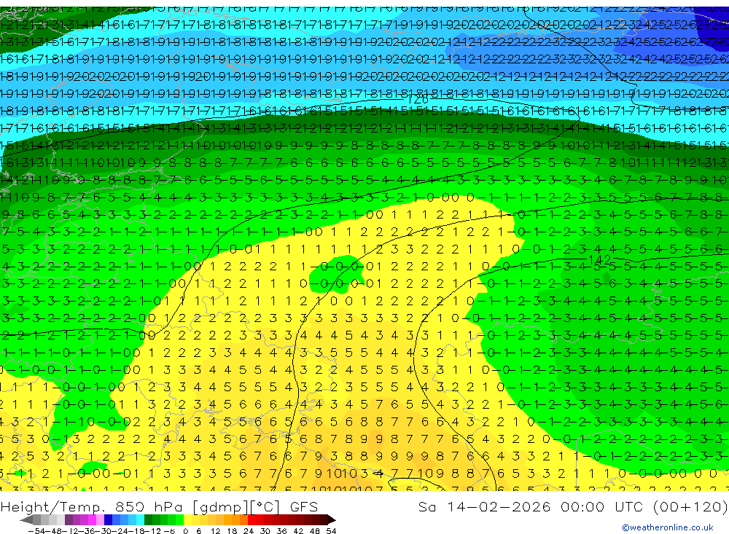Select the dark blue swatch above the -30 label

(x=108, y=519)
